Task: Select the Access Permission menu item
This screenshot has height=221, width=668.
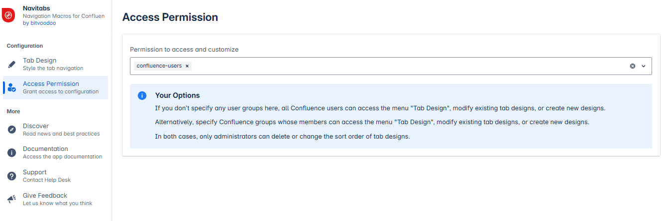Action: point(51,84)
